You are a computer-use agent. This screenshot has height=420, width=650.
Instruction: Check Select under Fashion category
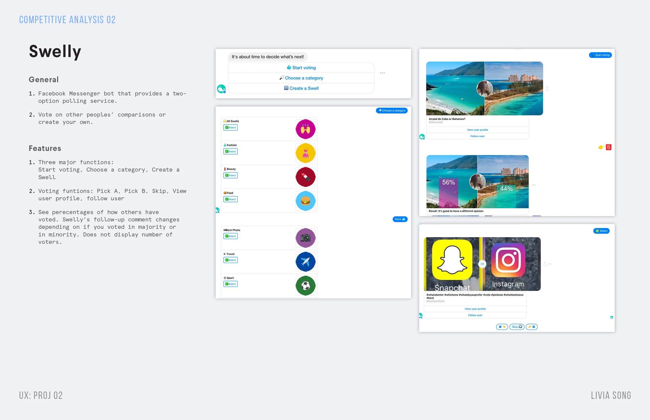tap(231, 151)
